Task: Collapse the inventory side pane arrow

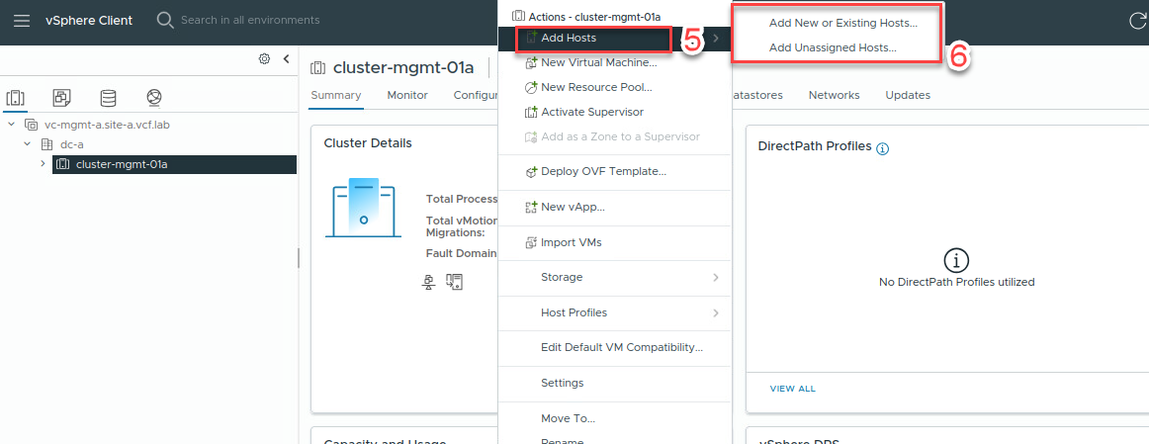Action: (x=287, y=58)
